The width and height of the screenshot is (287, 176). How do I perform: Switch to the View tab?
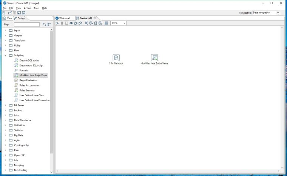click(x=8, y=18)
